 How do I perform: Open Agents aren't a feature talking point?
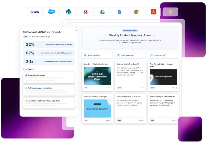click(x=49, y=103)
